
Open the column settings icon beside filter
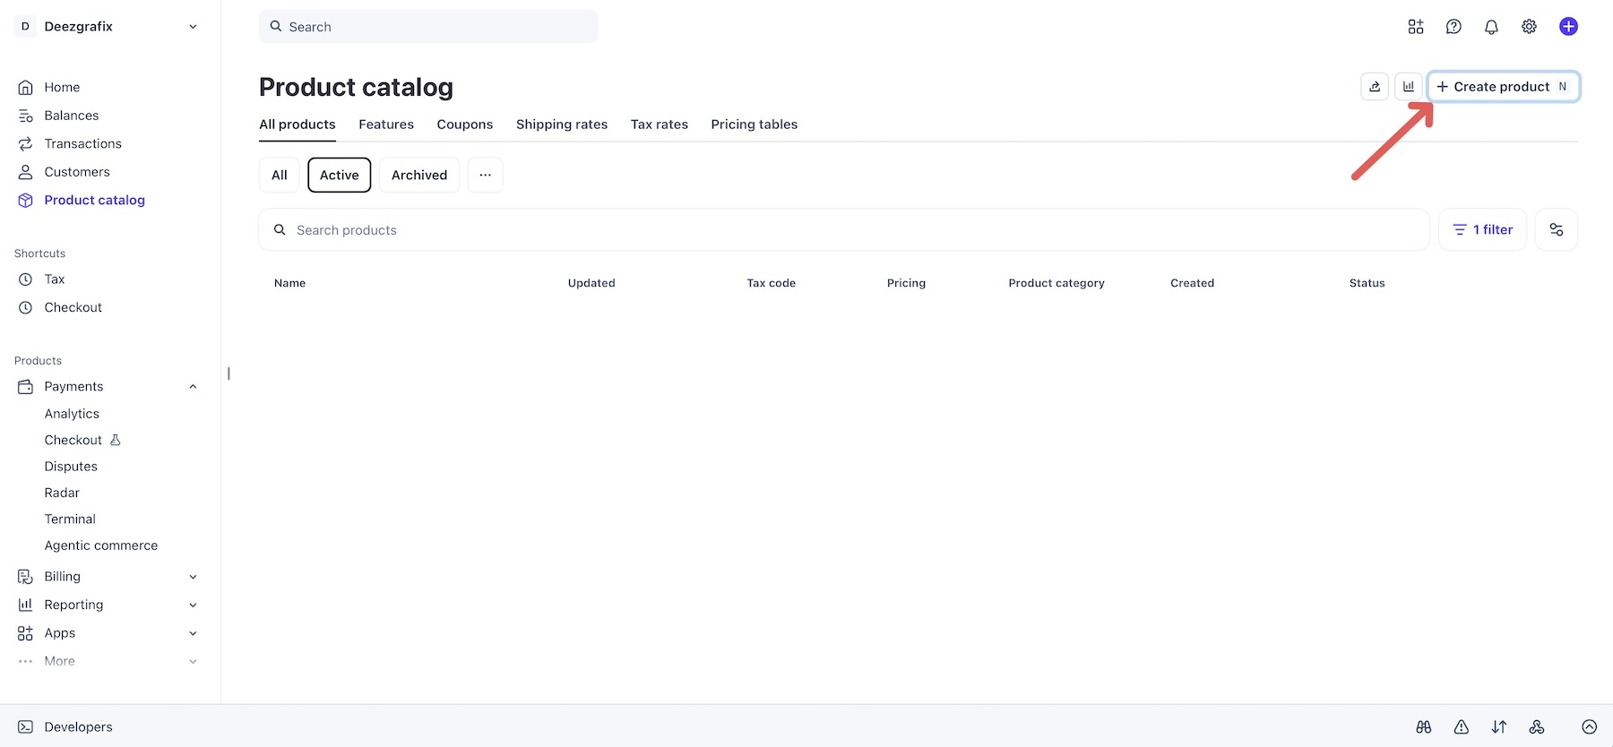[x=1557, y=230]
